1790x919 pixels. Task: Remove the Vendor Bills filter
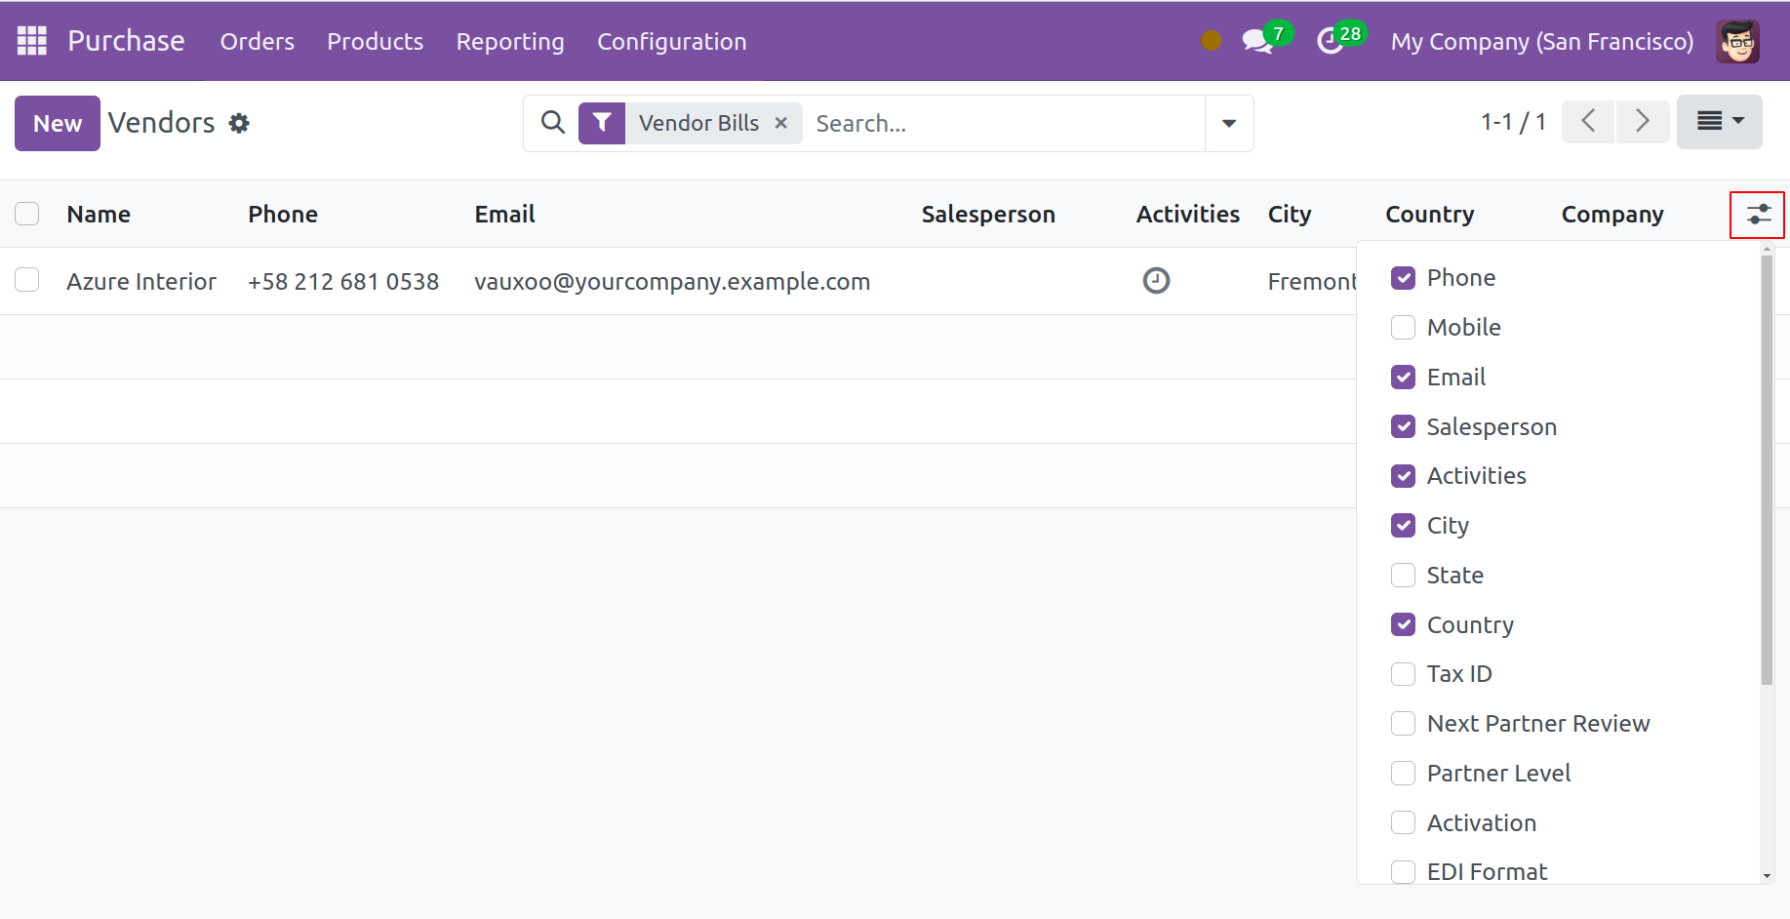pyautogui.click(x=780, y=123)
